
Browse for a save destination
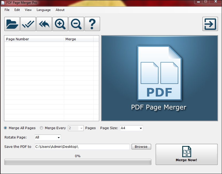(x=141, y=147)
